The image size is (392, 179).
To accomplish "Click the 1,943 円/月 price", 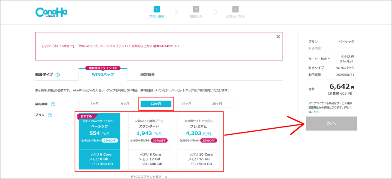I will pos(149,134).
